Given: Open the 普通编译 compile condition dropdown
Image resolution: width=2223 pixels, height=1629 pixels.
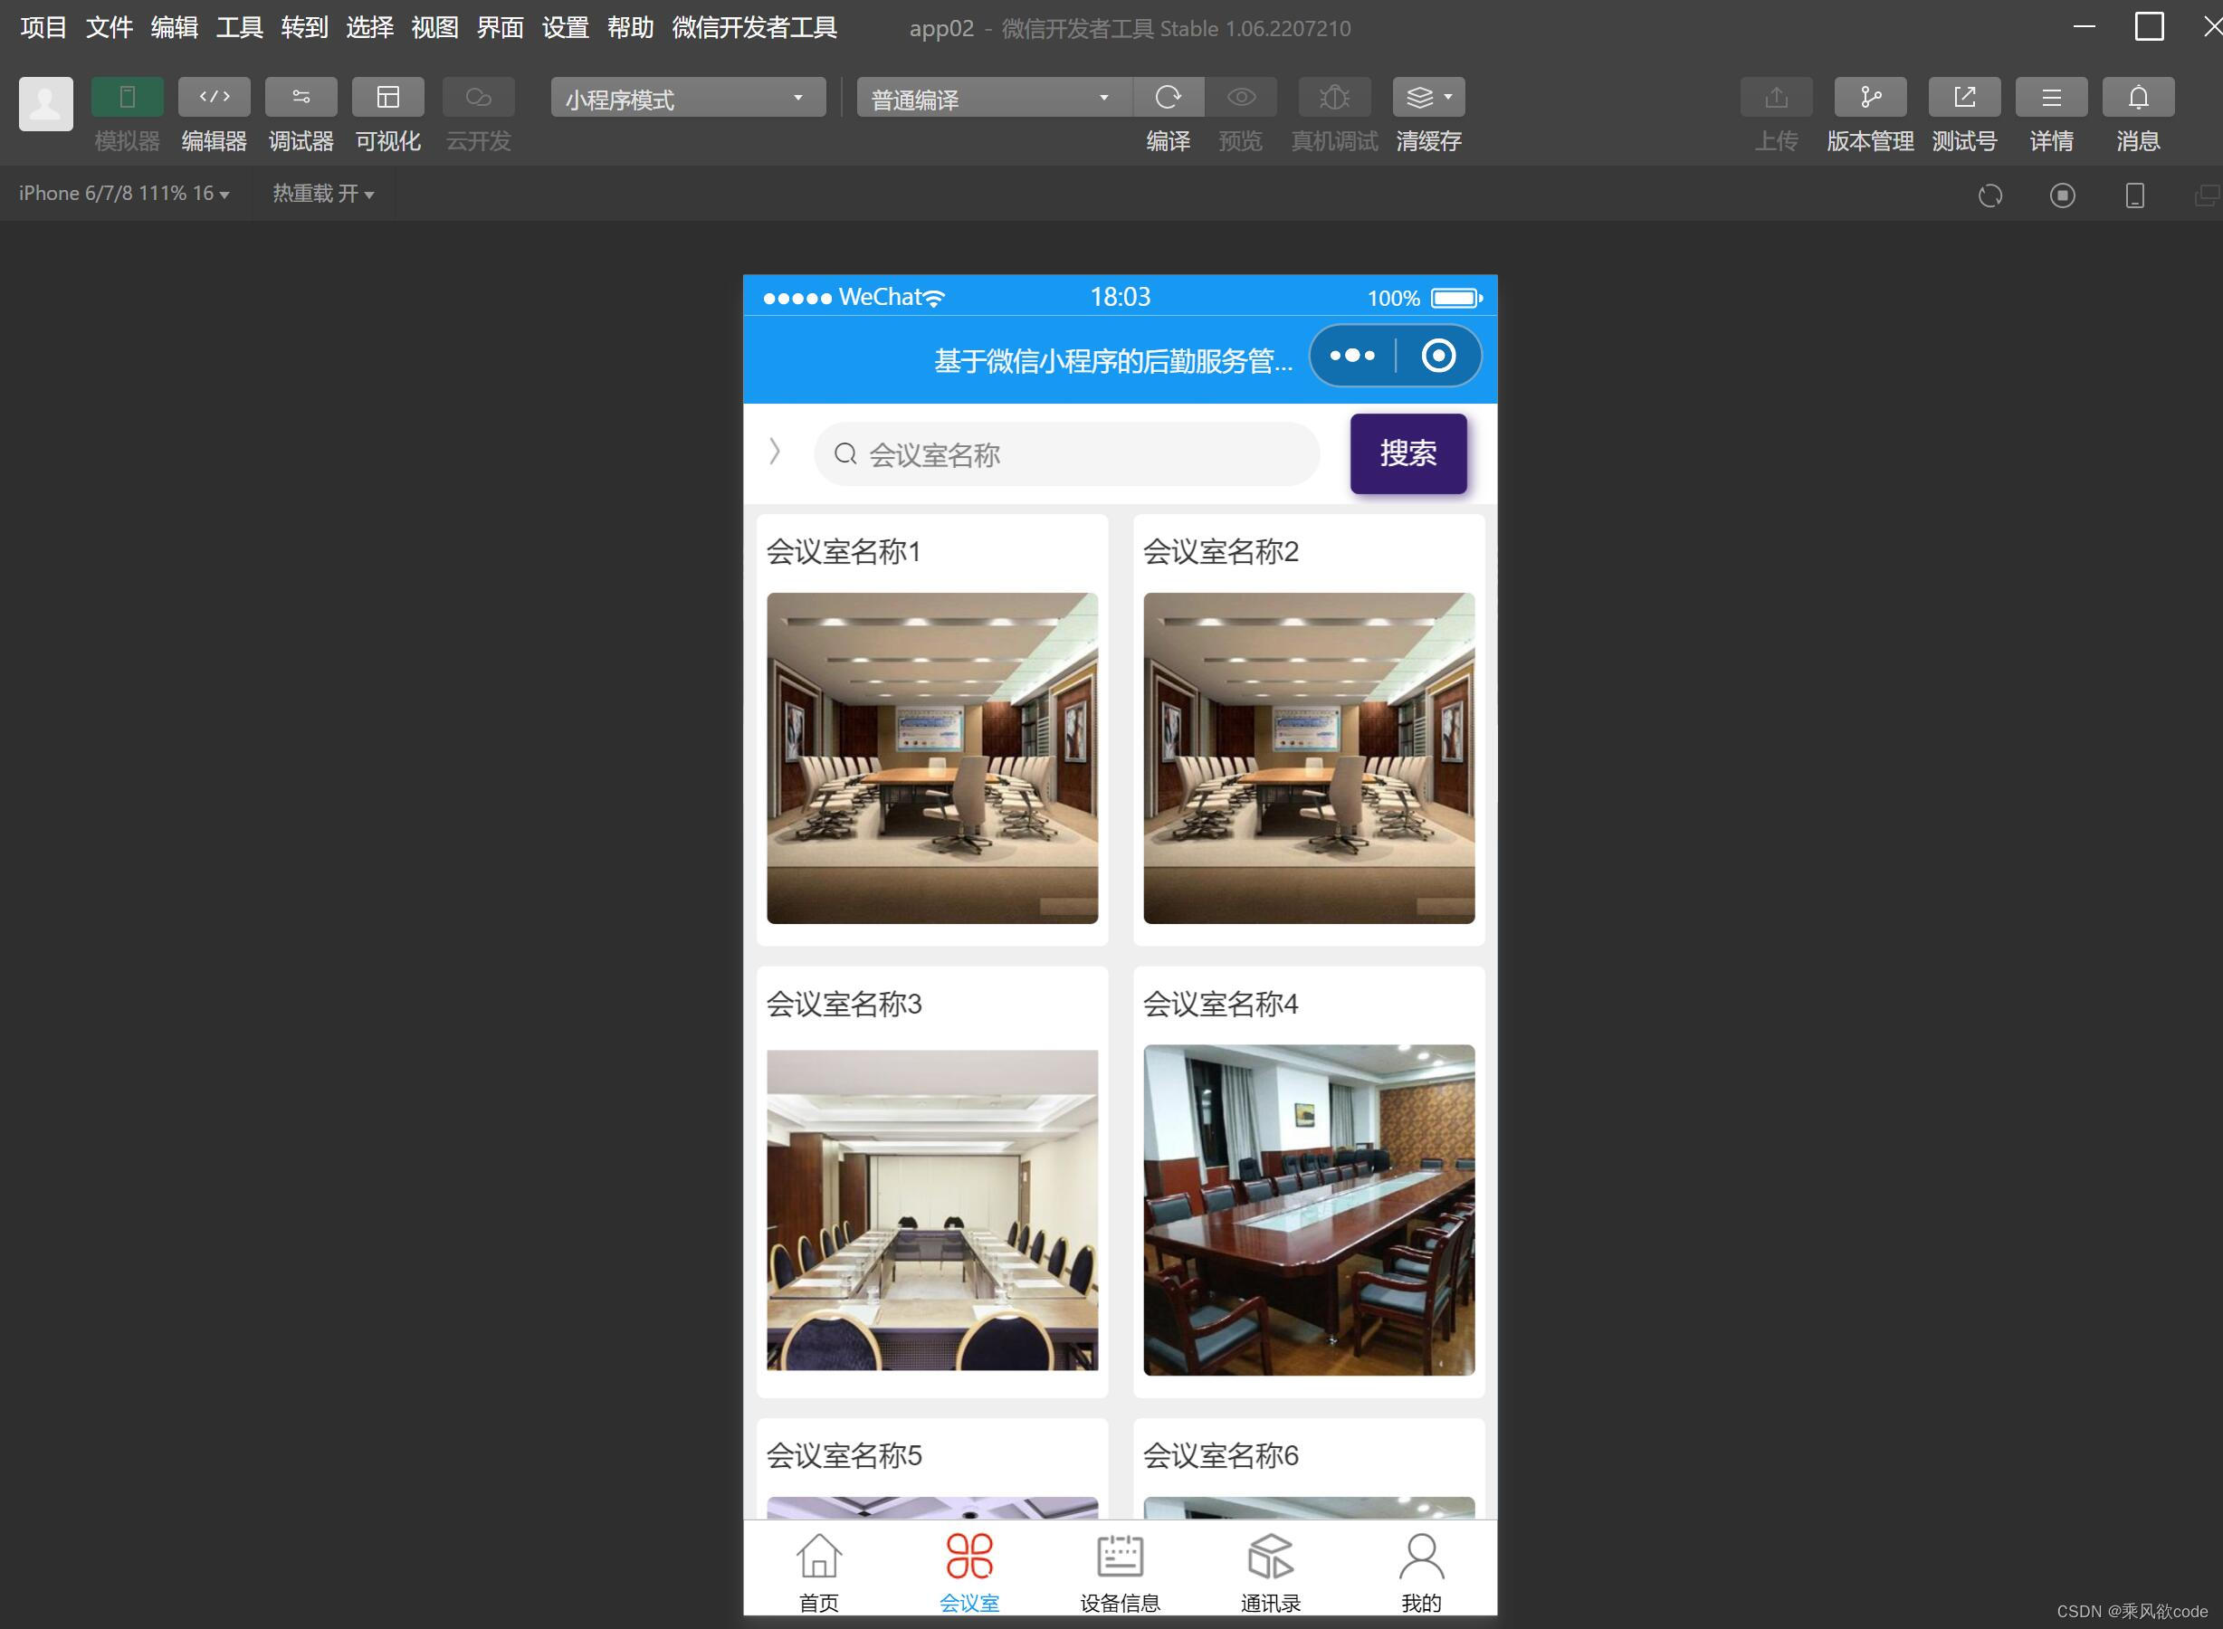Looking at the screenshot, I should (990, 97).
